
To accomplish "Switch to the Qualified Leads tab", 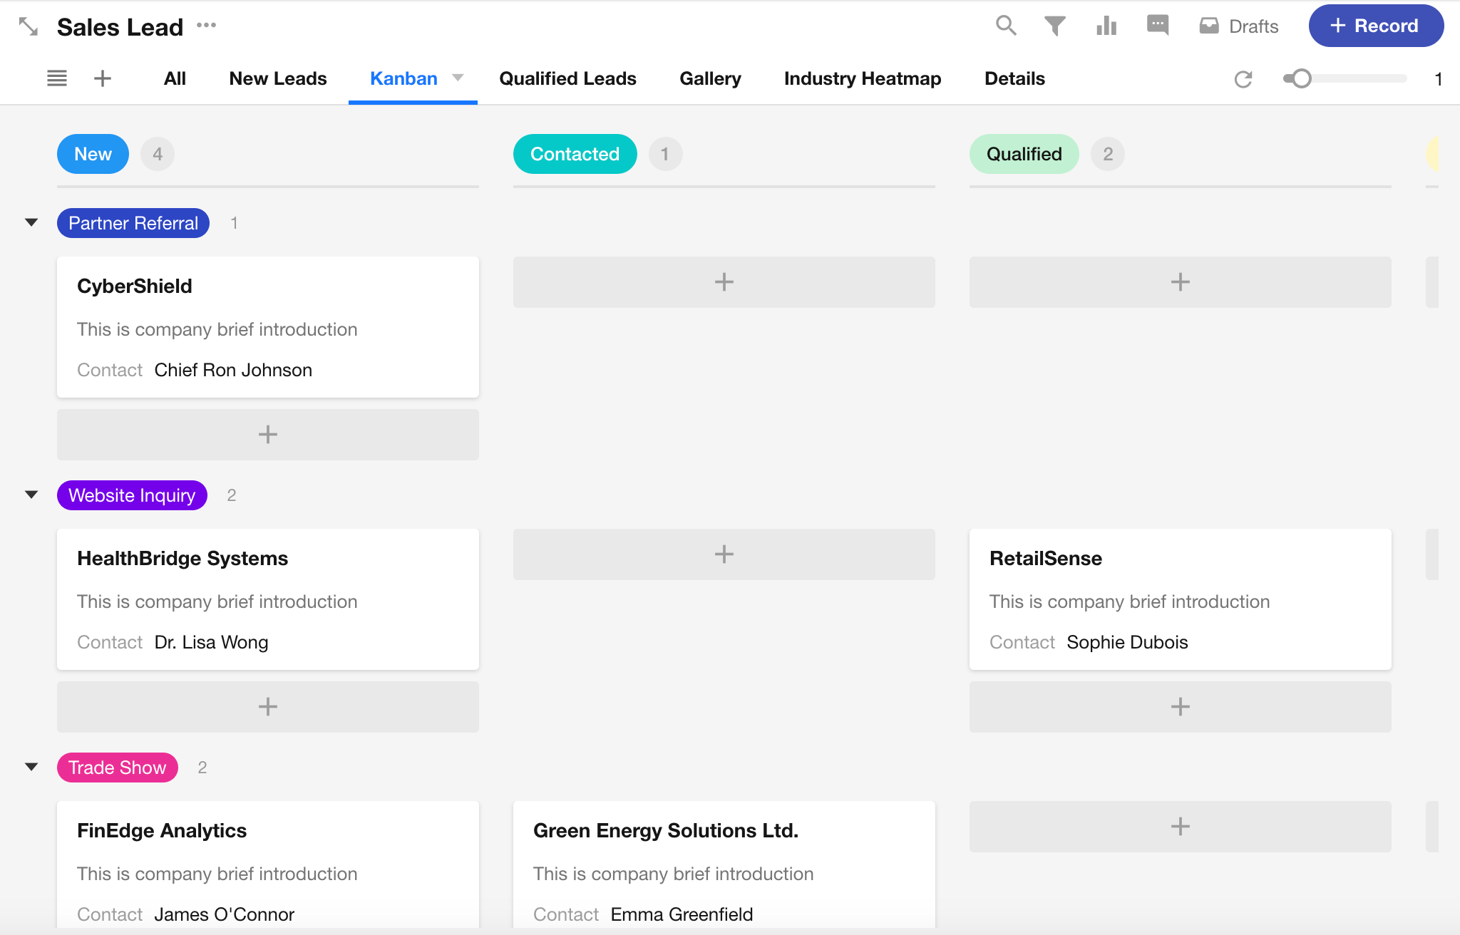I will [x=567, y=78].
